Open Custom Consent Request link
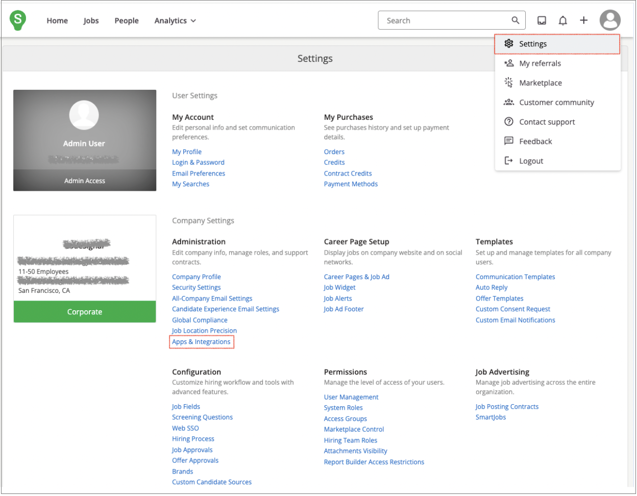The image size is (637, 496). coord(513,309)
